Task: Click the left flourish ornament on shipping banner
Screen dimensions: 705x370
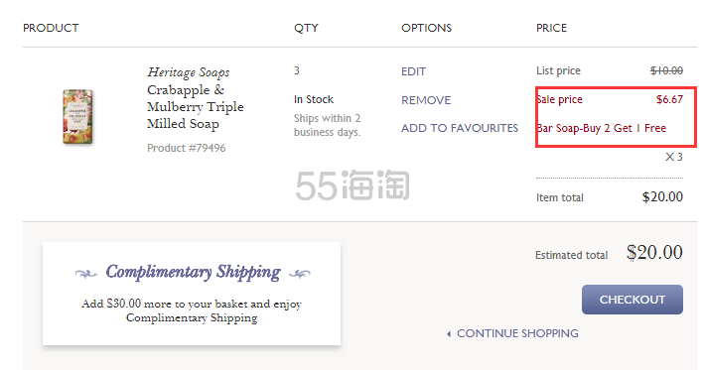Action: coord(85,273)
